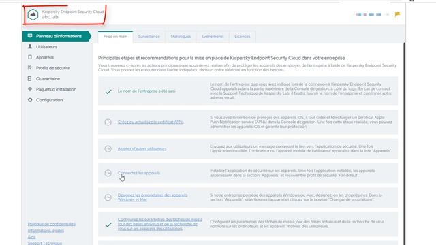Switch to the Licences tab
Screen dimensions: 436x245
(x=243, y=37)
